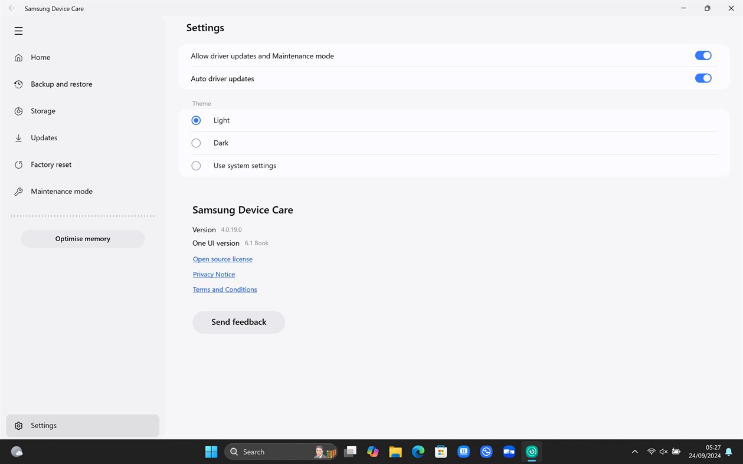743x464 pixels.
Task: Click the Send feedback button
Action: [x=238, y=322]
